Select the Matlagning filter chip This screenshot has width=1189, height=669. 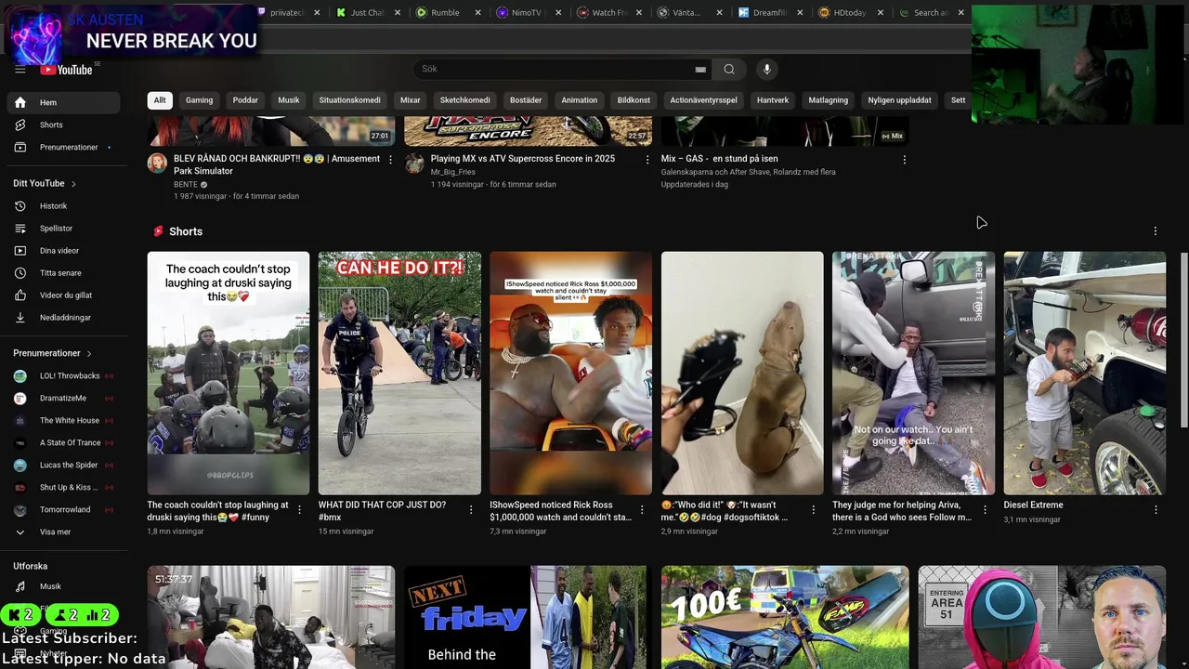point(828,100)
